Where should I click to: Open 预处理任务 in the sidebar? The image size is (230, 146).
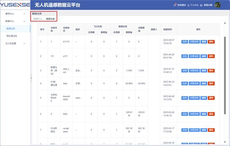click(12, 36)
